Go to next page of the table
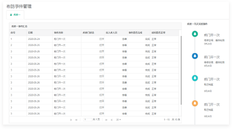The width and height of the screenshot is (232, 129). [x=106, y=120]
